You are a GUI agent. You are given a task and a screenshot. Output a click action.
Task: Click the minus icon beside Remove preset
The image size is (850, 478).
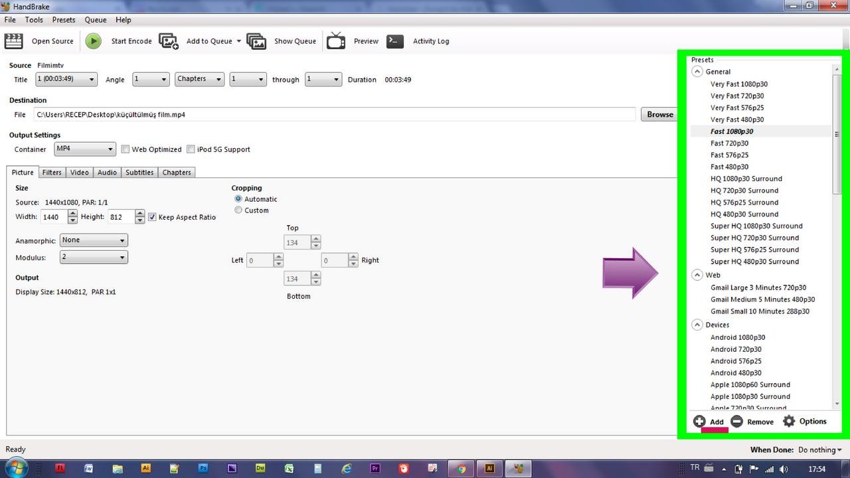736,422
